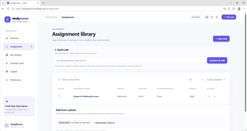Click the Assignments list icon

coord(7,47)
